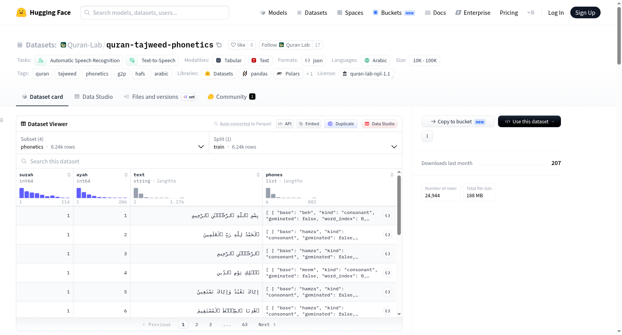
Task: Open the Community tab
Action: pos(231,96)
